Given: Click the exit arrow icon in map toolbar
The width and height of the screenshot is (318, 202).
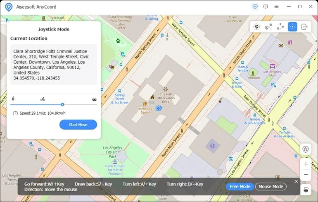Looking at the screenshot, I should [x=304, y=27].
